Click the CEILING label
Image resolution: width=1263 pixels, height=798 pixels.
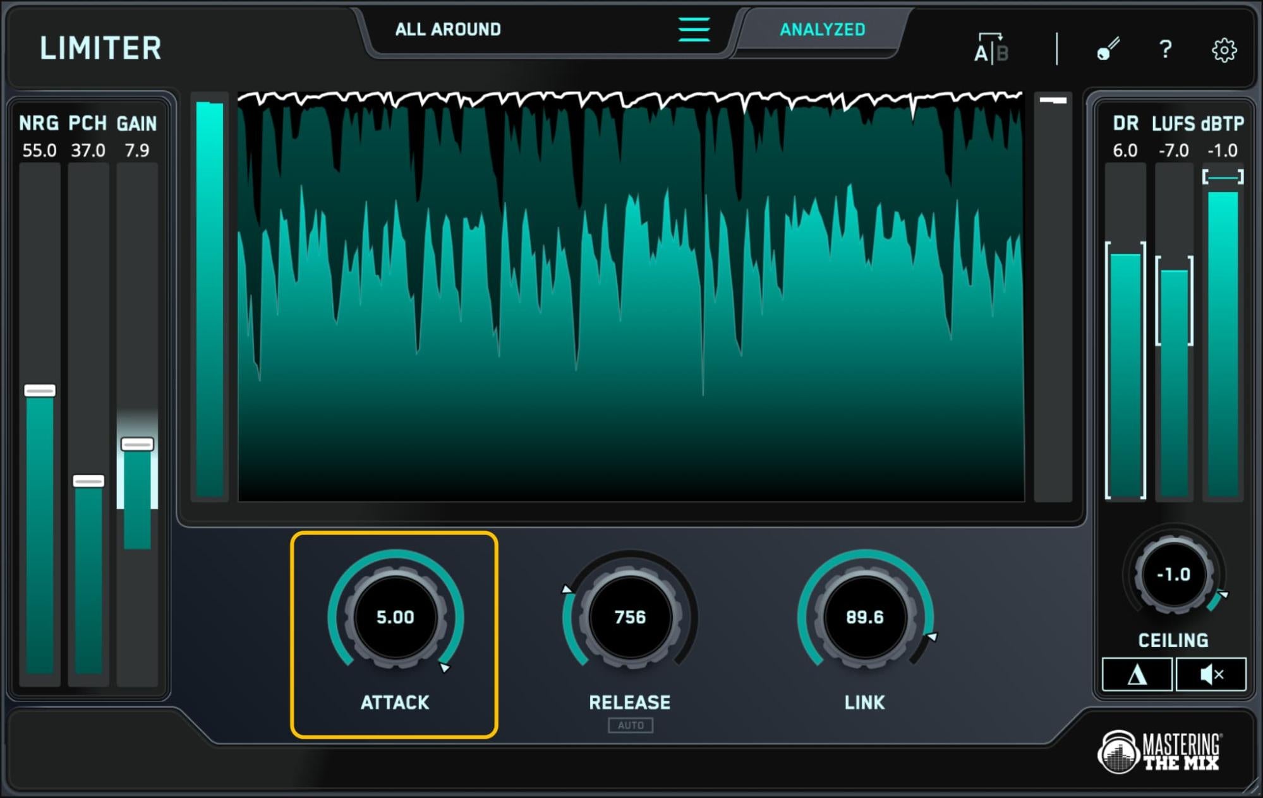(1173, 640)
